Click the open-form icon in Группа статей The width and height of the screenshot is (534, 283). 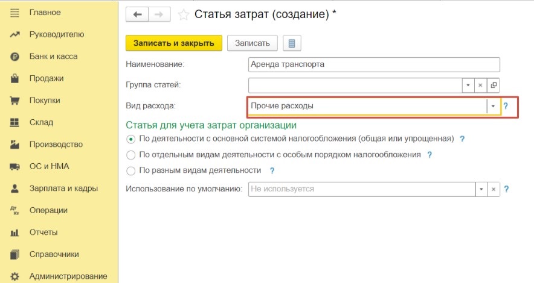tap(494, 85)
